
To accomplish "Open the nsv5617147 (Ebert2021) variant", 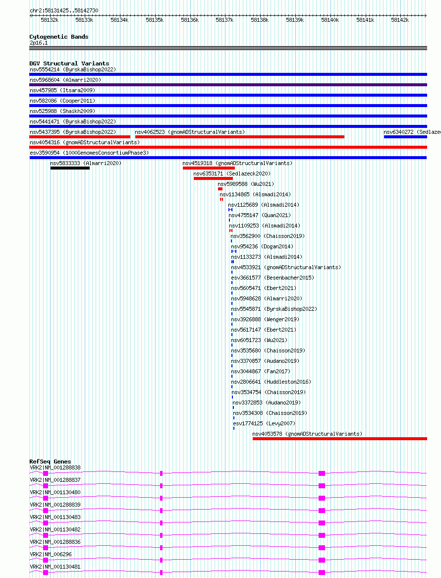I will coord(264,330).
